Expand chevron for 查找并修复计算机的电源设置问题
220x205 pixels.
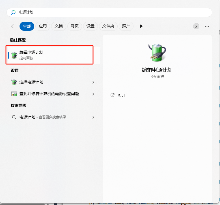click(x=93, y=94)
